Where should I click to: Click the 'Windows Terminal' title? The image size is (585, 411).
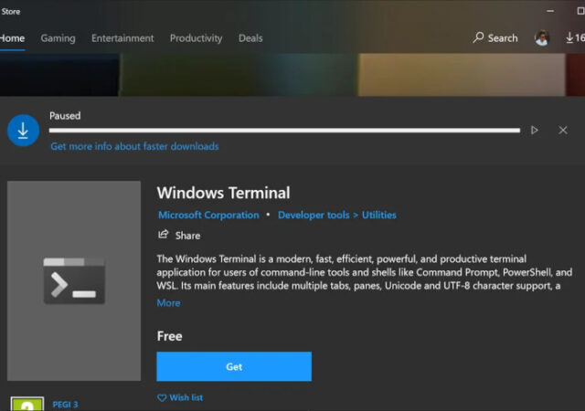pyautogui.click(x=223, y=194)
